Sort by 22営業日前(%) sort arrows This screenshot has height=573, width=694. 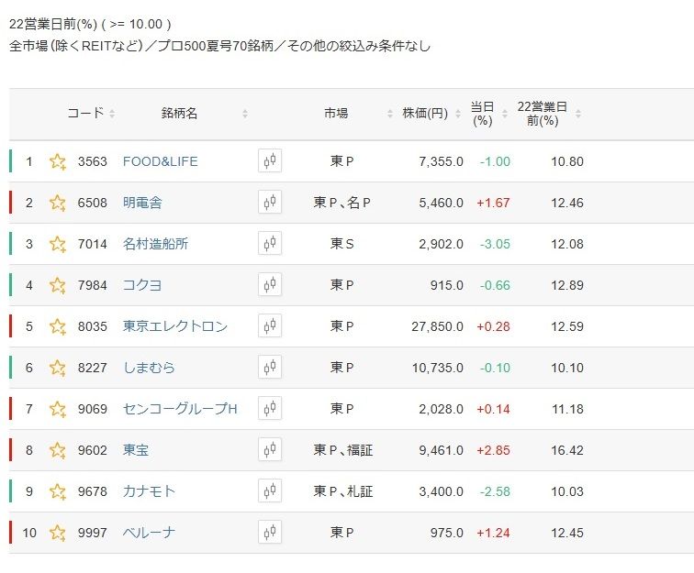point(578,114)
